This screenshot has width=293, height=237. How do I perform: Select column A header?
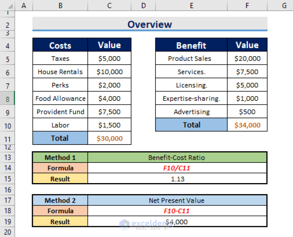tap(24, 5)
